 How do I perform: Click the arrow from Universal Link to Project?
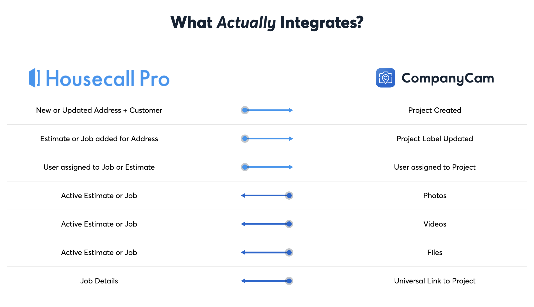coord(267,281)
